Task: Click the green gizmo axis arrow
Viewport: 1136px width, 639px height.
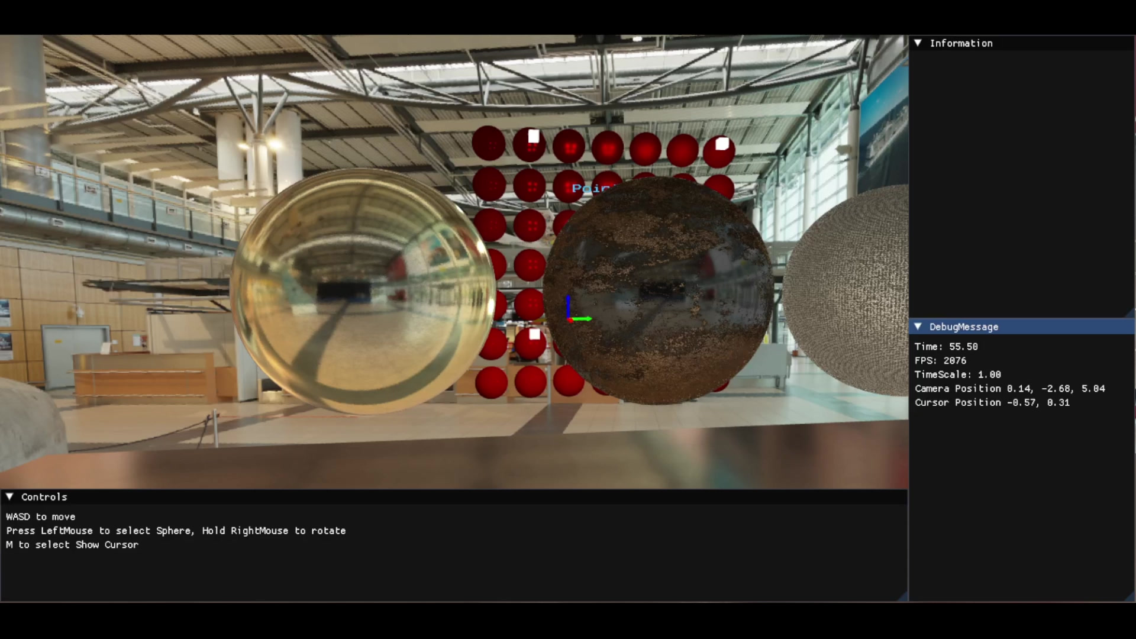Action: [x=582, y=319]
